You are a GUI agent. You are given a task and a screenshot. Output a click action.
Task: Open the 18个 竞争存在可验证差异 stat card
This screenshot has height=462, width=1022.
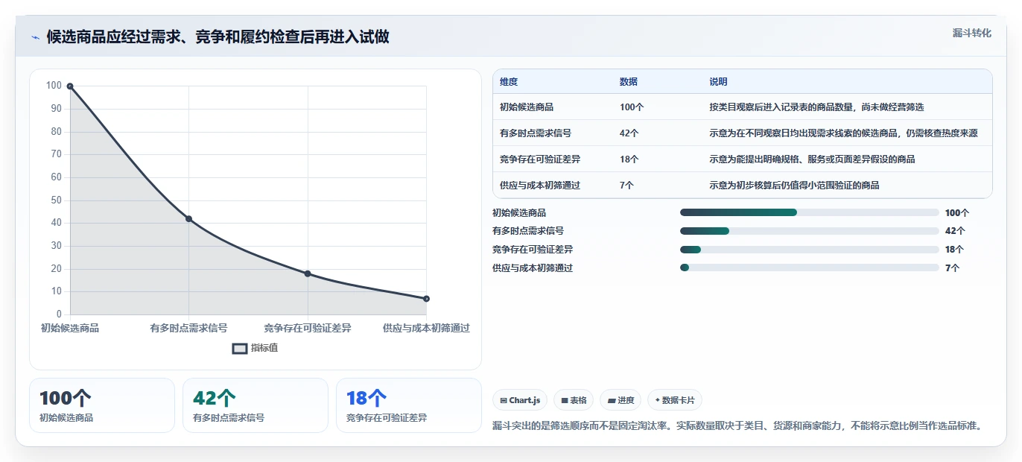click(409, 405)
